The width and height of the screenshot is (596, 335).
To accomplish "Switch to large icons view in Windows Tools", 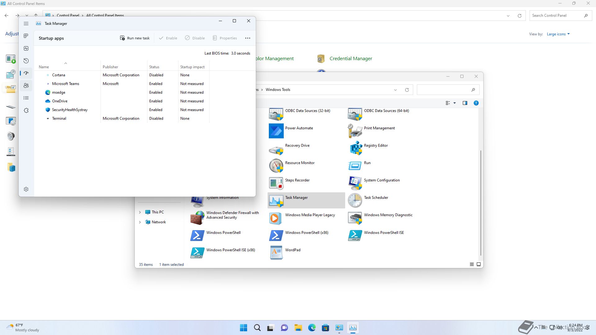I will tap(479, 264).
